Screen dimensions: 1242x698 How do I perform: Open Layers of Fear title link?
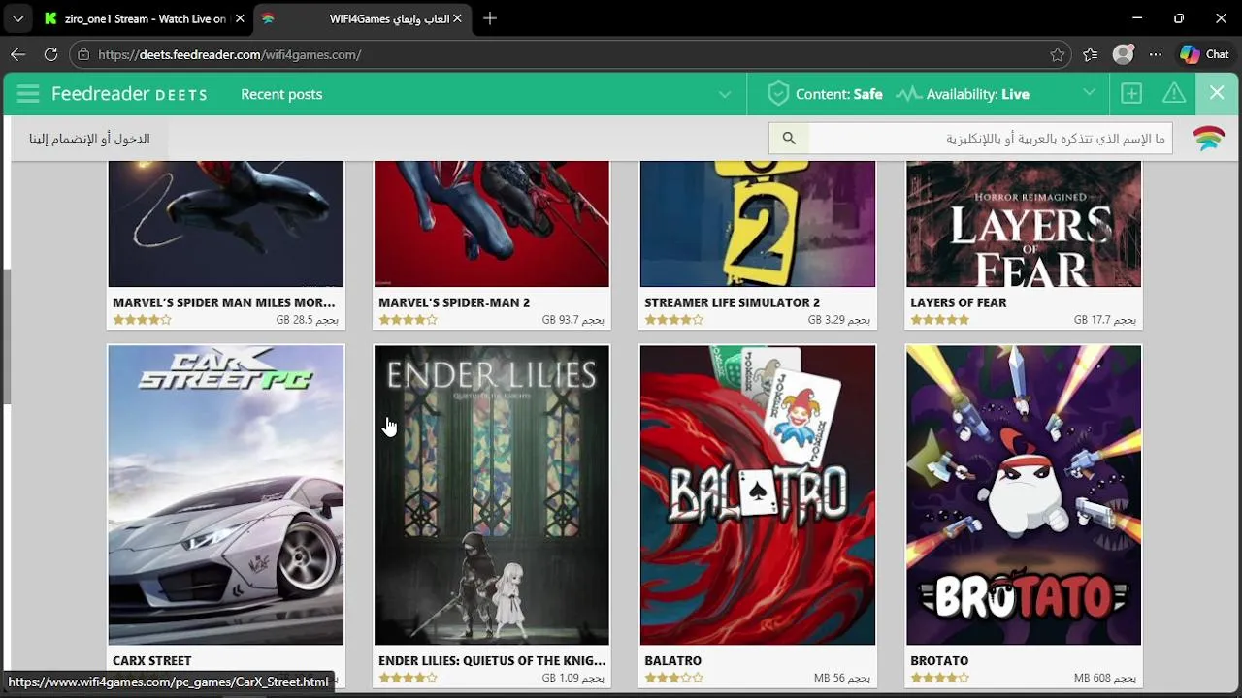959,302
